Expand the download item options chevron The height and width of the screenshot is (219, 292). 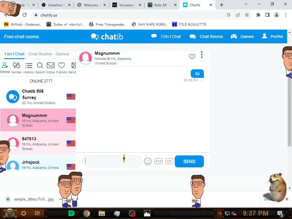pyautogui.click(x=60, y=199)
